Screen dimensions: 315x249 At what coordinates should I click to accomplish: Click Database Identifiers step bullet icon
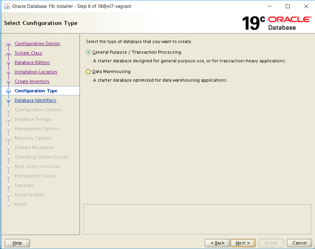click(x=8, y=100)
